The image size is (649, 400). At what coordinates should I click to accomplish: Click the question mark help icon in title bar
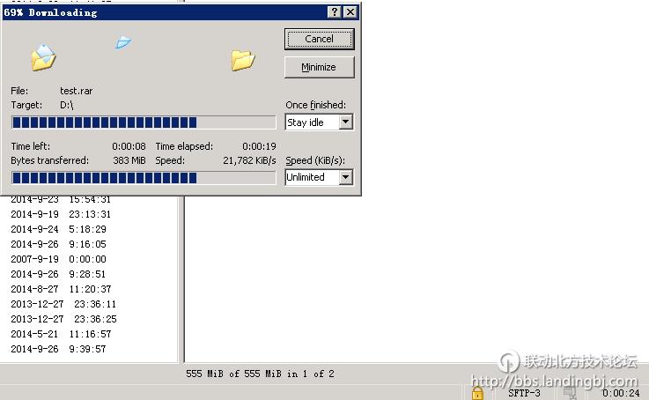pos(335,11)
